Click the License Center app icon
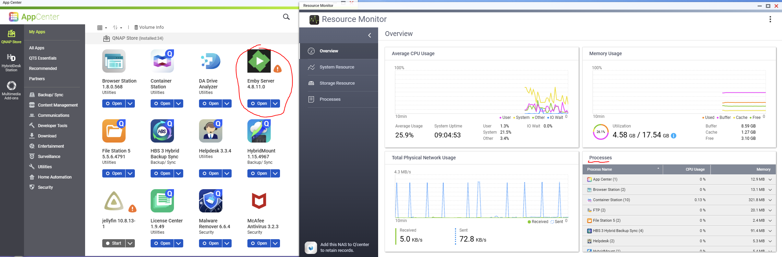Screen dimensions: 782x257 162,201
